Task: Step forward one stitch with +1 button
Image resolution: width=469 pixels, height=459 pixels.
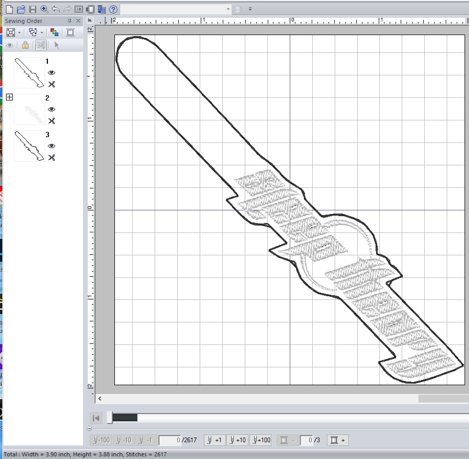Action: click(x=214, y=440)
